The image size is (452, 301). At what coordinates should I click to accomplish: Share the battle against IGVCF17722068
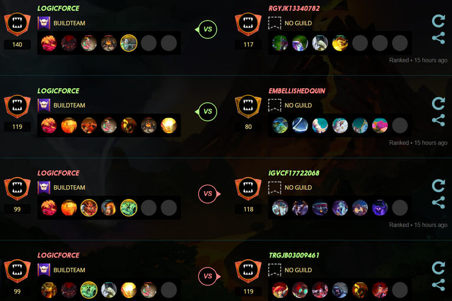click(x=438, y=202)
